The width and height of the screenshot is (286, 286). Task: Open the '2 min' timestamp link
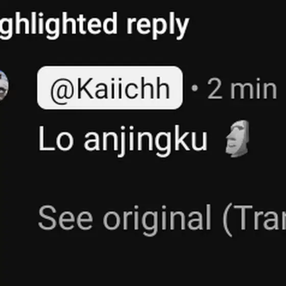[242, 88]
